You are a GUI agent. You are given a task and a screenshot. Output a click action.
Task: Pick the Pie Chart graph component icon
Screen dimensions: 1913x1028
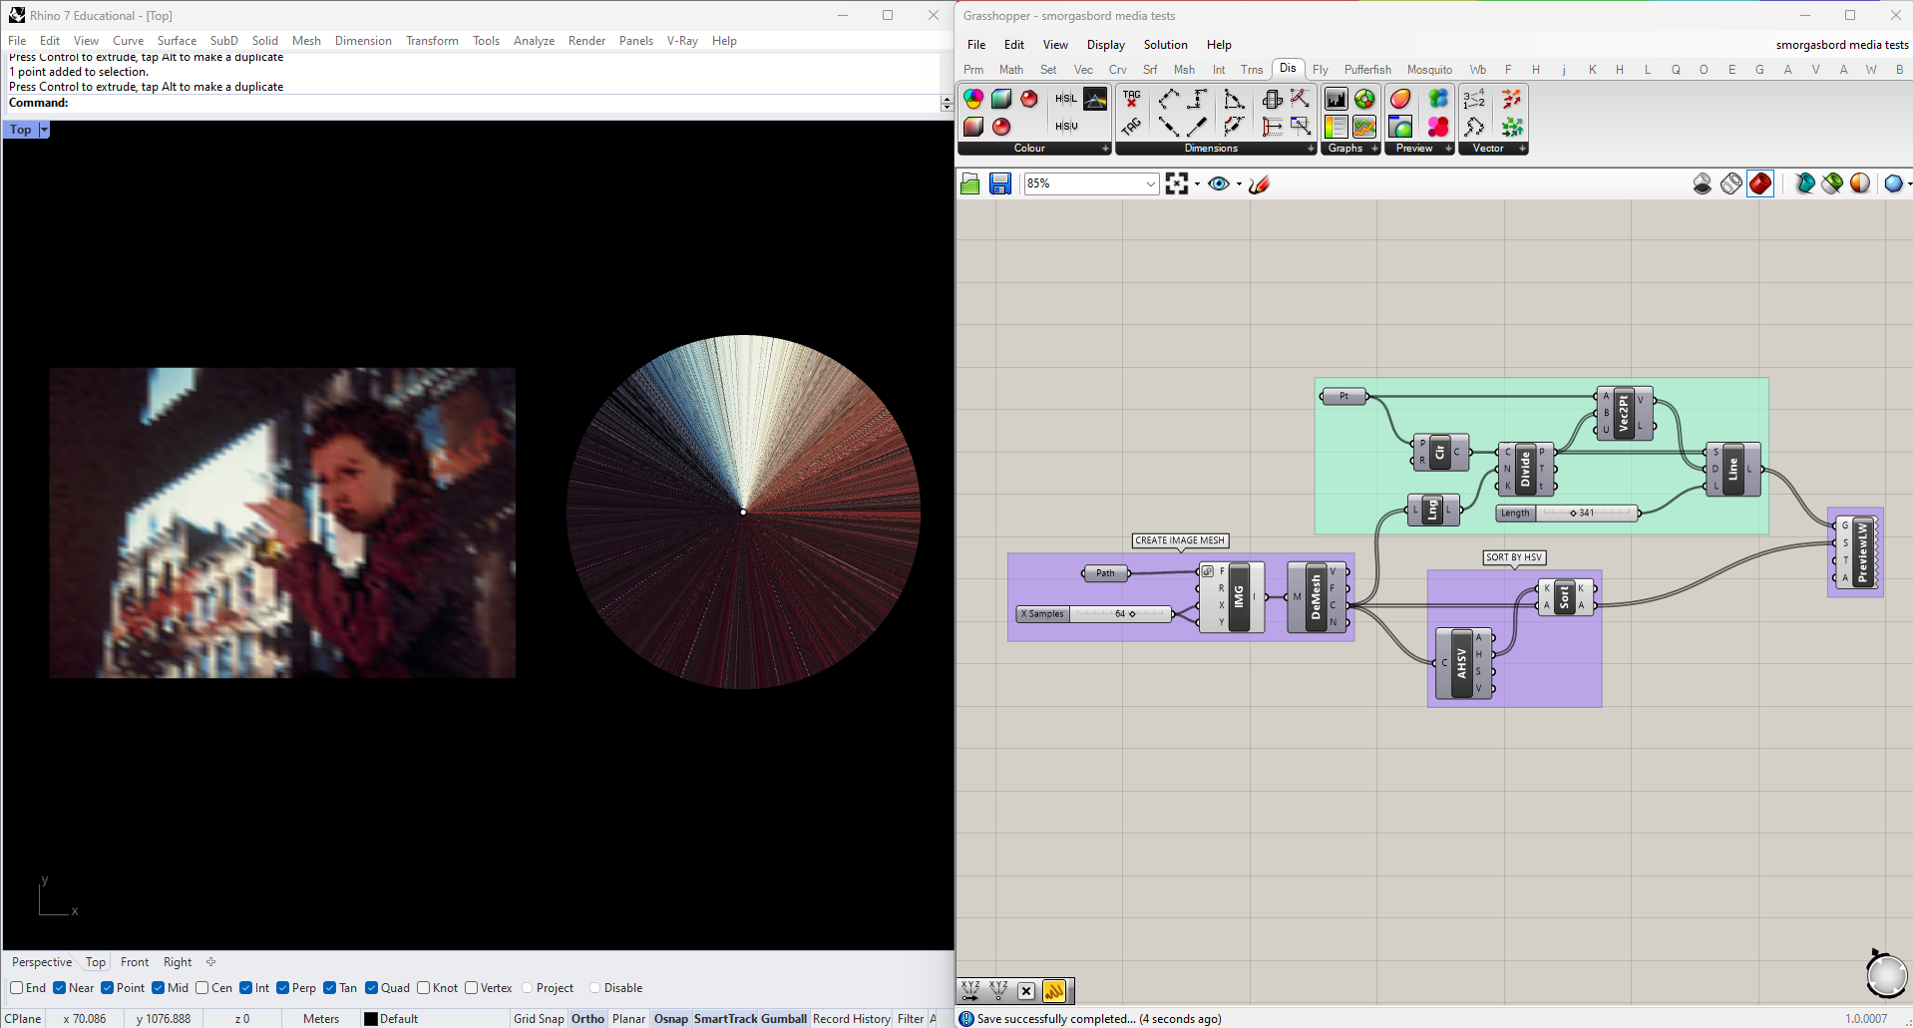[x=1364, y=99]
